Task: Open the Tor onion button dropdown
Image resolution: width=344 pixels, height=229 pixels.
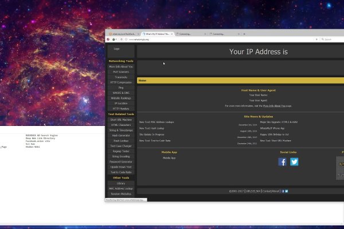Action: point(114,40)
